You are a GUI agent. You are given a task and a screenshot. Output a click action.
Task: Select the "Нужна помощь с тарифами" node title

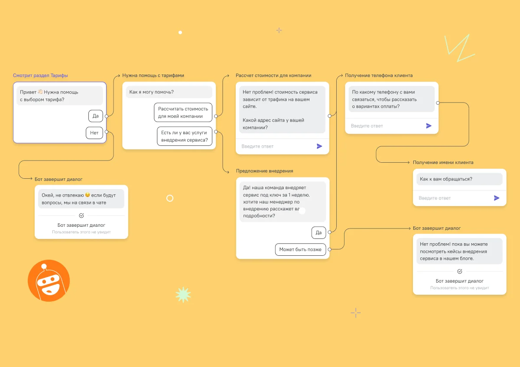click(153, 75)
